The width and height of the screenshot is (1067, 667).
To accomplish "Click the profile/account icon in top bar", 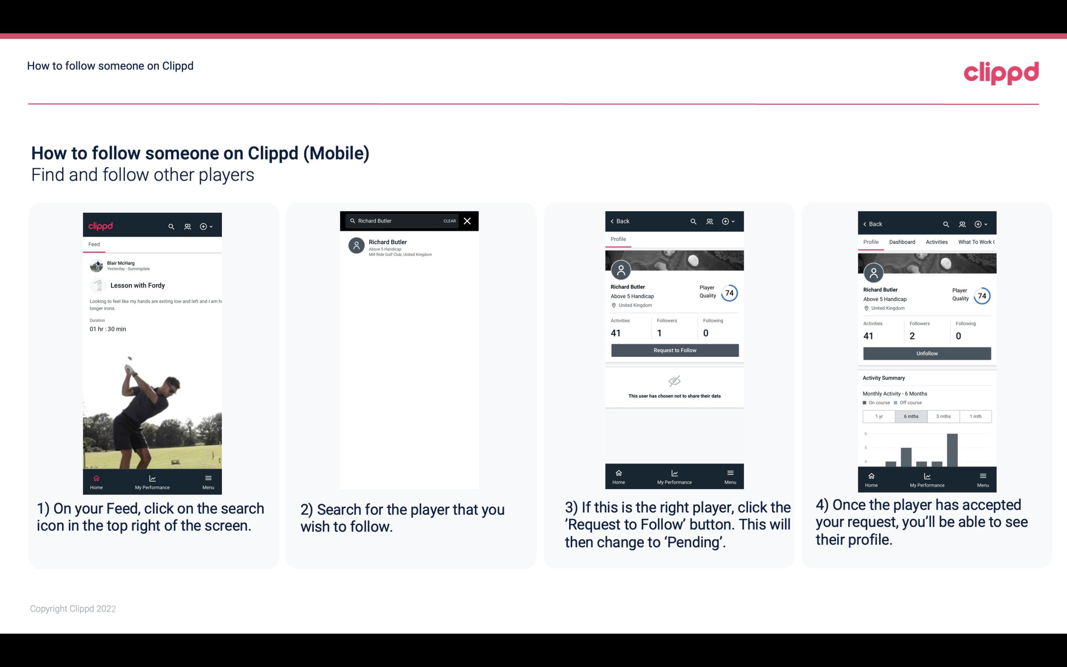I will click(x=188, y=225).
